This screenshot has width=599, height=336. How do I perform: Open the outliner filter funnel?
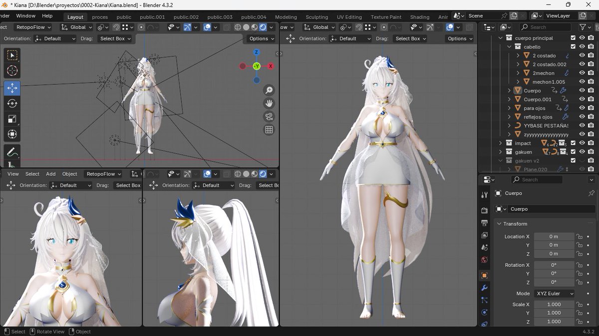(x=582, y=27)
